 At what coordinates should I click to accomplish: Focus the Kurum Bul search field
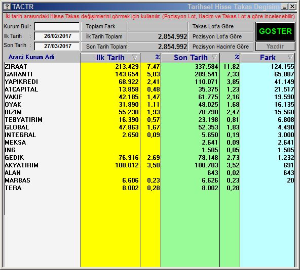(57, 26)
